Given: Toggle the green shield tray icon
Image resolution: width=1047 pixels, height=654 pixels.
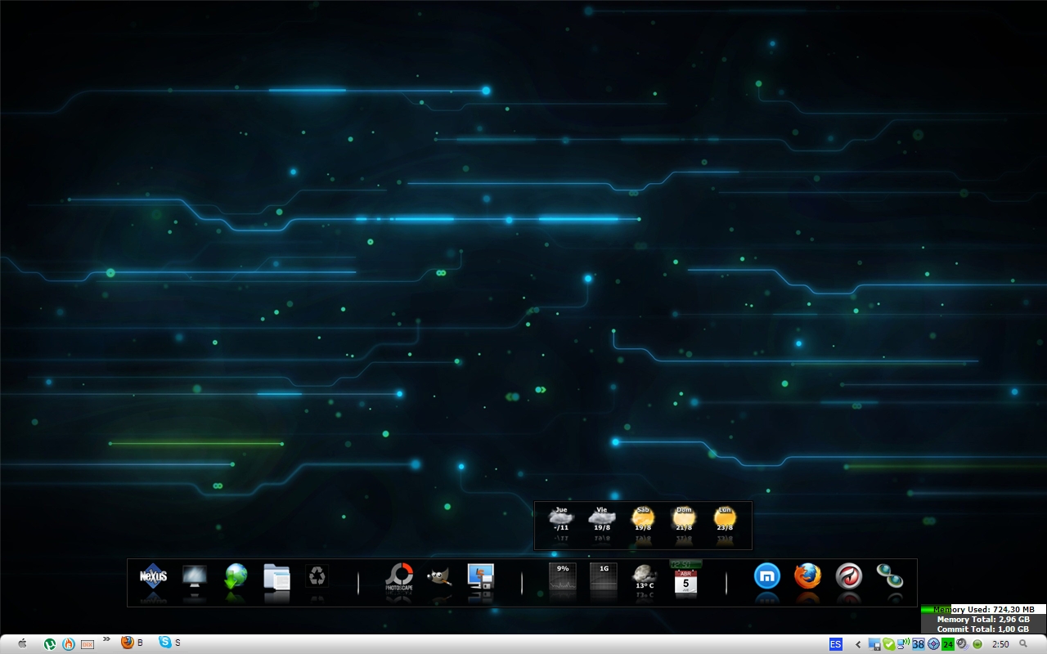Looking at the screenshot, I should [888, 644].
